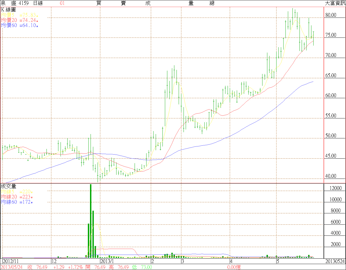Viewport: 346px width, 270px height.
Task: Select the 買 column header
Action: click(x=99, y=3)
